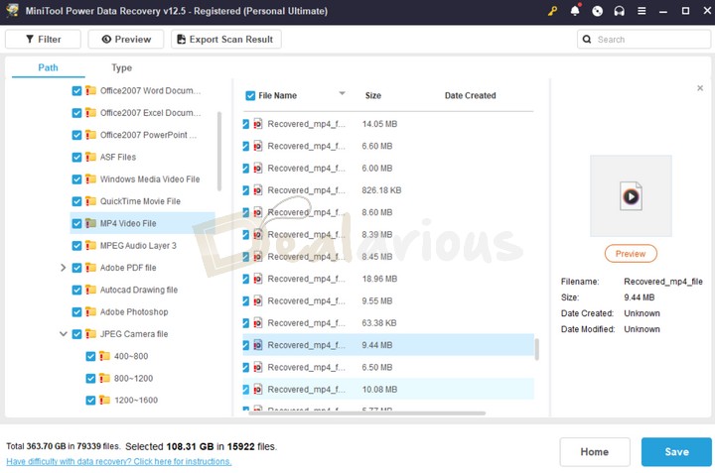Image resolution: width=715 pixels, height=473 pixels.
Task: Click the file icon of 6.50 MB video
Action: pyautogui.click(x=257, y=367)
